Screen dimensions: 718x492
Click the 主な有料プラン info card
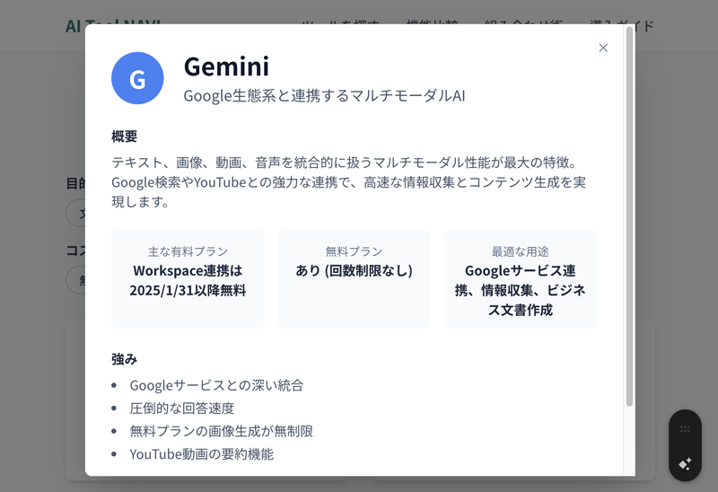pyautogui.click(x=188, y=279)
